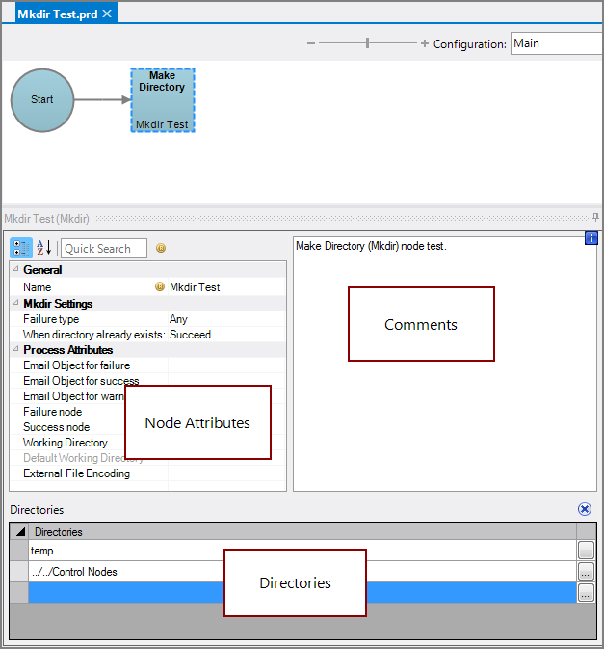Collapse the General section

tap(15, 269)
